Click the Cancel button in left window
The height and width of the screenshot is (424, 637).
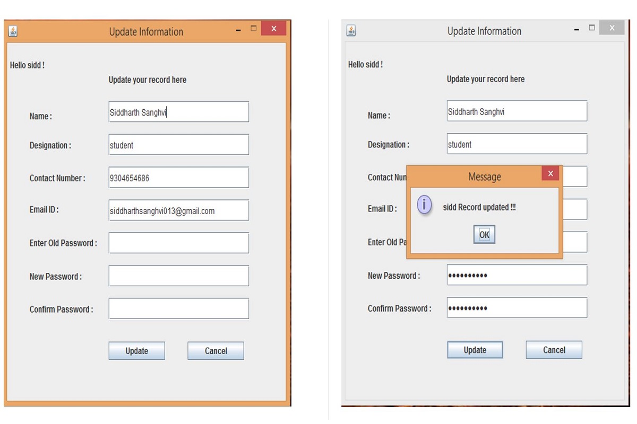point(216,351)
